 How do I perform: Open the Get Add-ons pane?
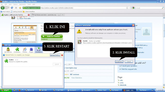click(x=8, y=50)
